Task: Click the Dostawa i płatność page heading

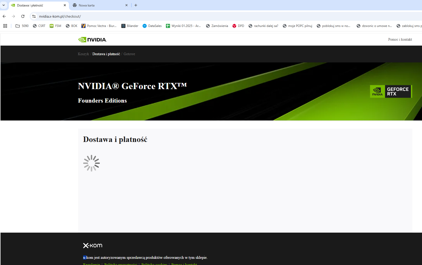Action: pos(115,140)
